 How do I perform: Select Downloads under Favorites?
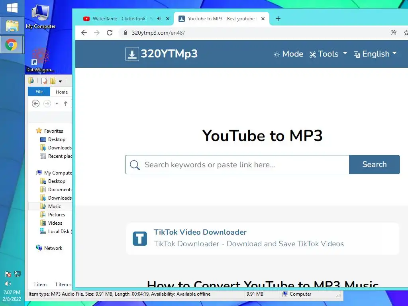tap(56, 148)
